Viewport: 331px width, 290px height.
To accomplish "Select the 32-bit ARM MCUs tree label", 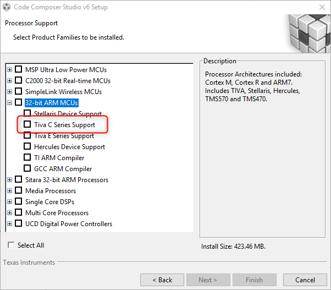I will [x=52, y=103].
